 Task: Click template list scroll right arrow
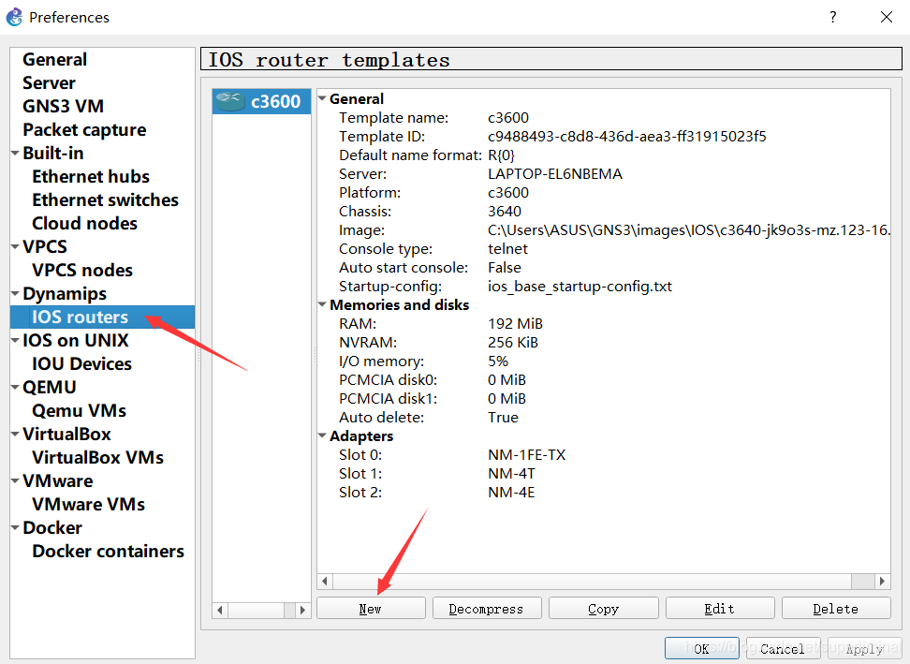[x=303, y=610]
